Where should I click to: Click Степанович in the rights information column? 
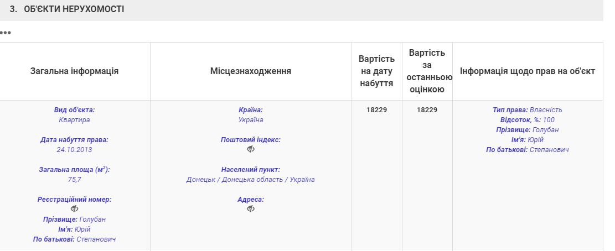(549, 150)
